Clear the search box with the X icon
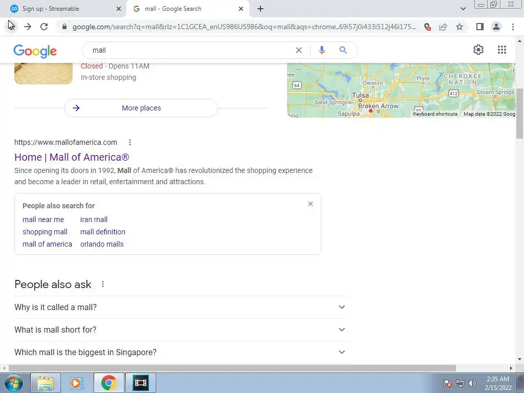Image resolution: width=524 pixels, height=393 pixels. [299, 50]
